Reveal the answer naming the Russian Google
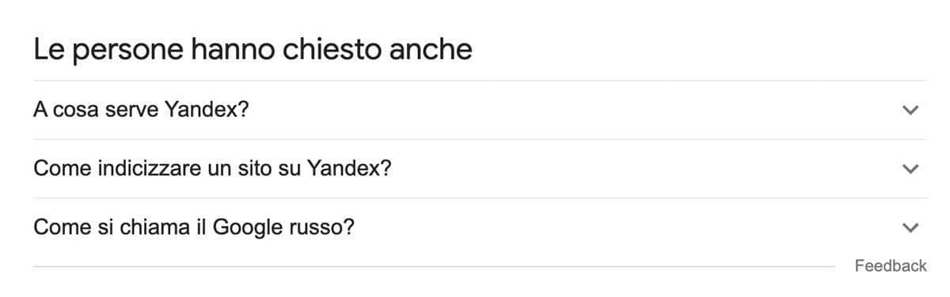 coord(480,227)
